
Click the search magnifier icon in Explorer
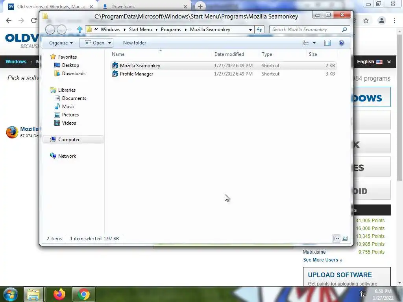coord(344,29)
